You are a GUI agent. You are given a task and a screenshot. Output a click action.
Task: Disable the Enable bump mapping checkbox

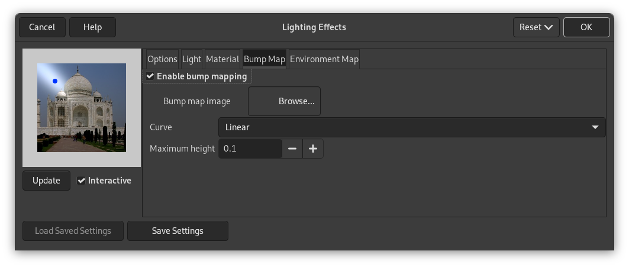[150, 76]
